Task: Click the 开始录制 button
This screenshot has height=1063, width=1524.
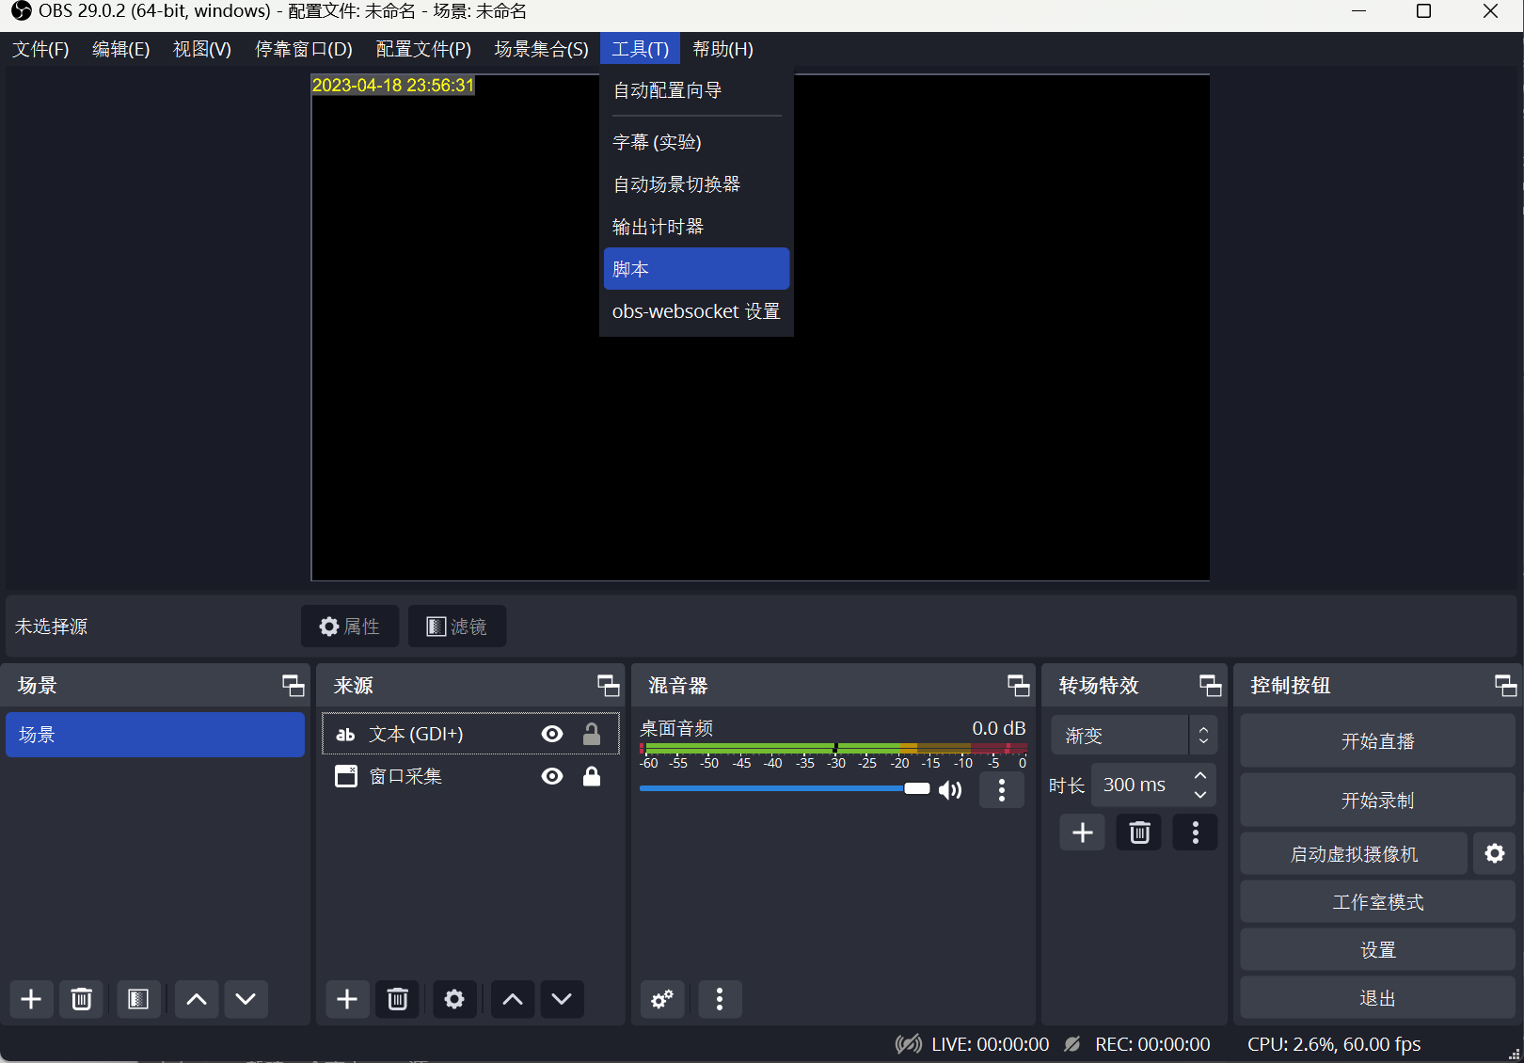Action: [x=1377, y=801]
